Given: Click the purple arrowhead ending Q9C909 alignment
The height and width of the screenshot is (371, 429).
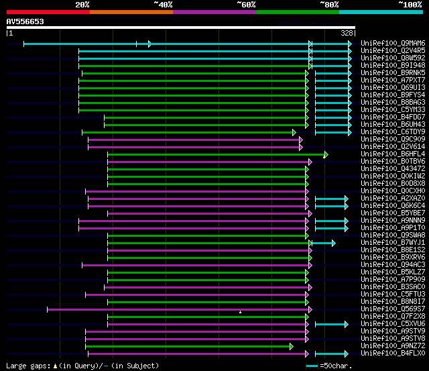Looking at the screenshot, I should point(301,140).
